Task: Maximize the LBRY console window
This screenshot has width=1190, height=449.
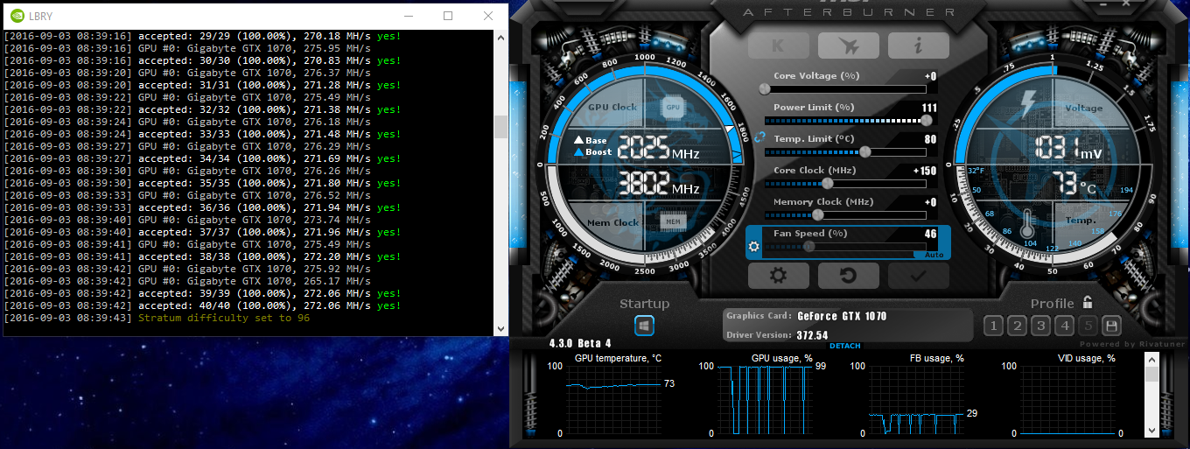Action: (448, 16)
